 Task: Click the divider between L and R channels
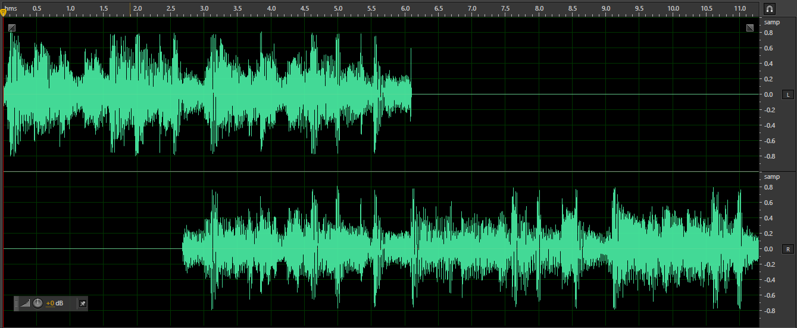pos(381,172)
